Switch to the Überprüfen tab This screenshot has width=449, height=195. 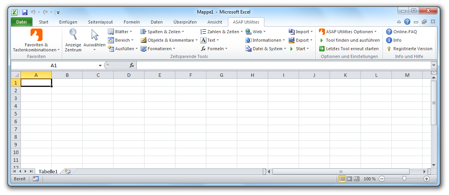point(185,22)
